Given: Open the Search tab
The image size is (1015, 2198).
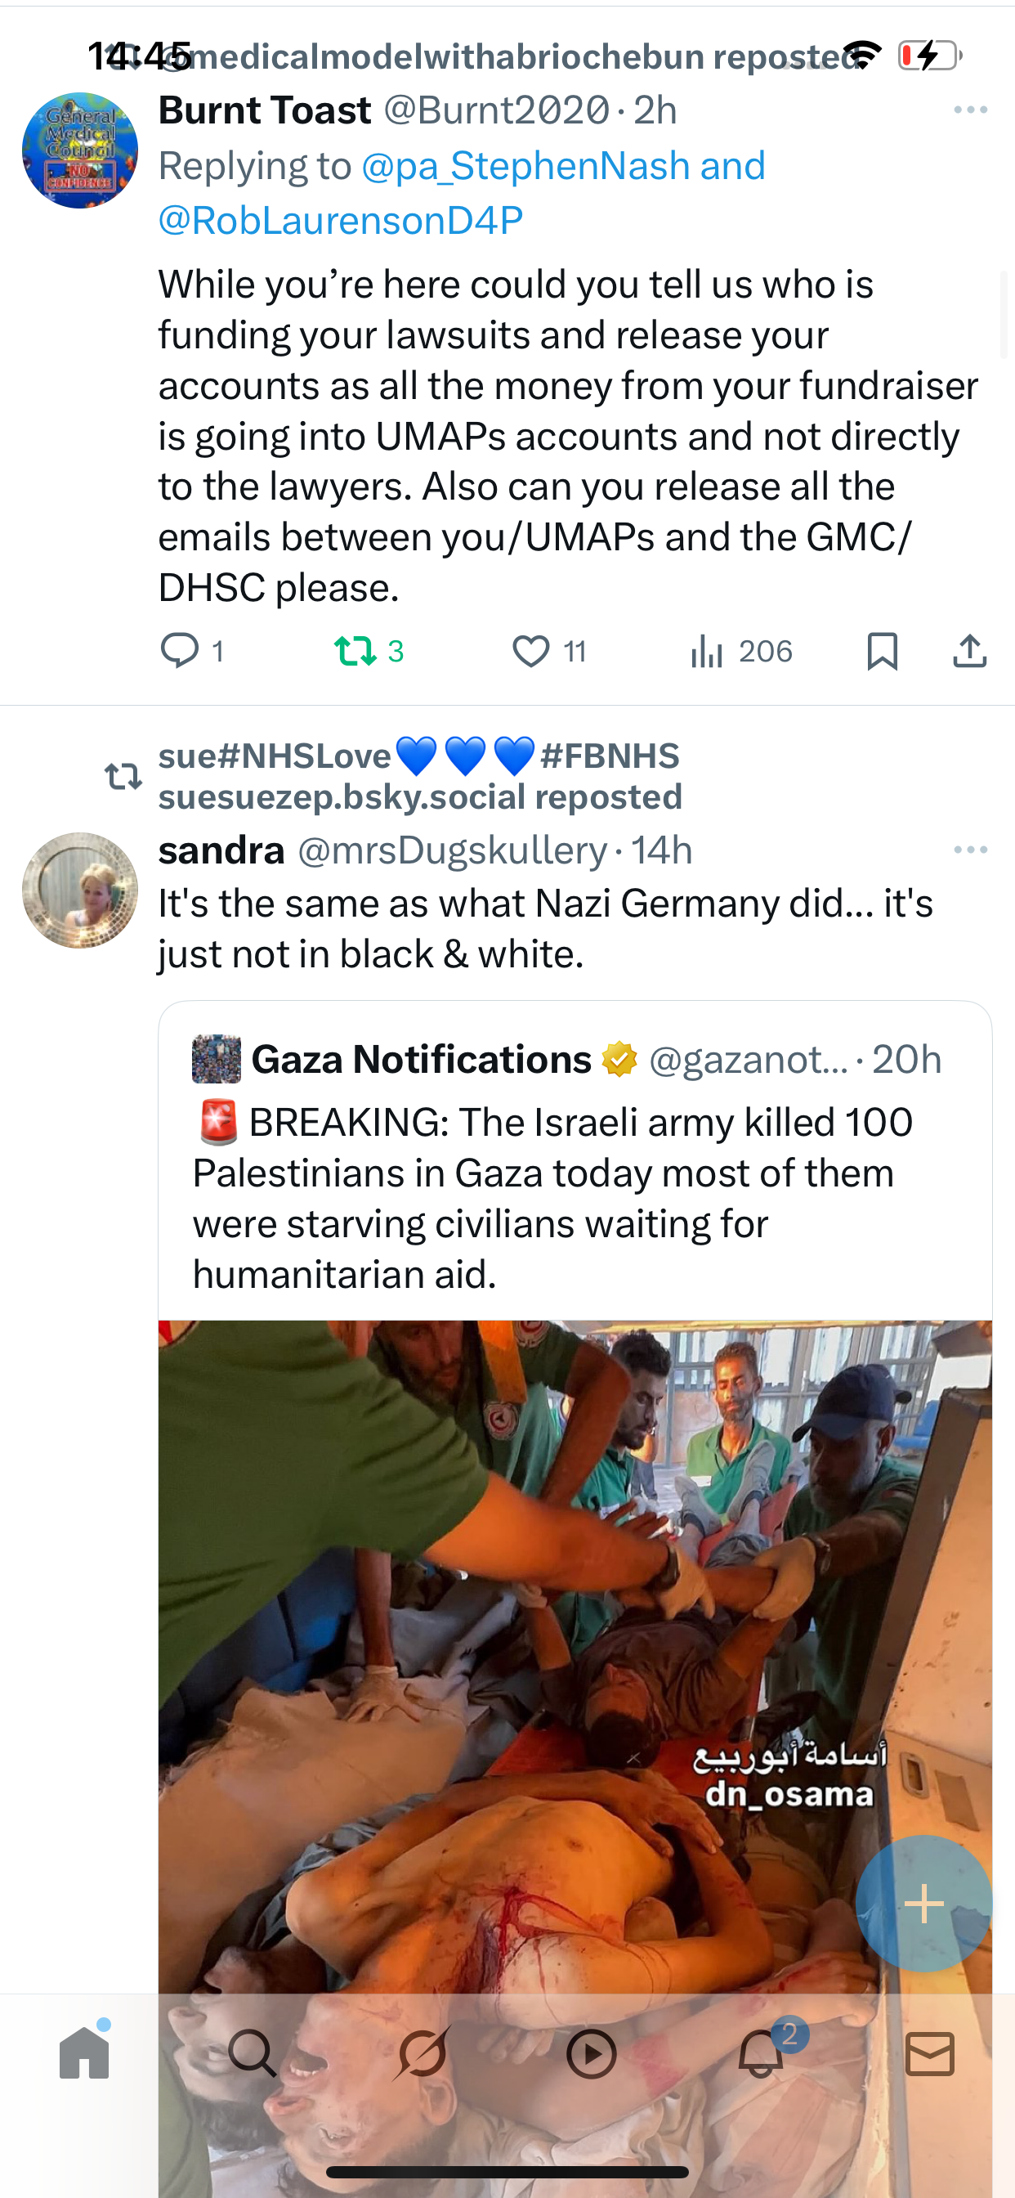Looking at the screenshot, I should click(x=253, y=2053).
